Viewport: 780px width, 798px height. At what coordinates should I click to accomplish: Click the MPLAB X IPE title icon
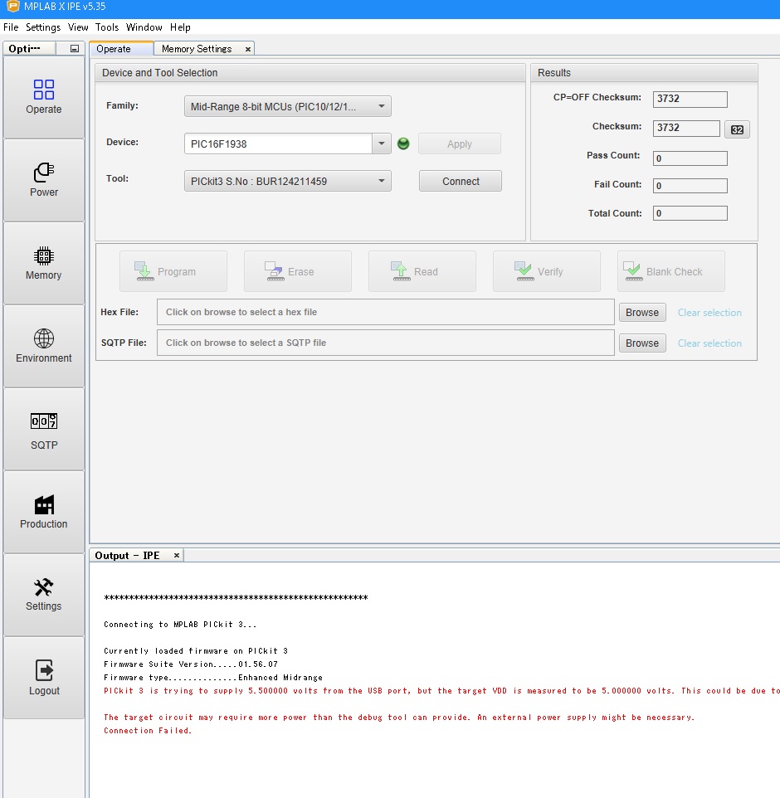point(12,7)
